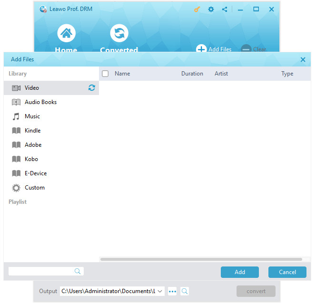Select the Custom gear icon

click(x=16, y=188)
